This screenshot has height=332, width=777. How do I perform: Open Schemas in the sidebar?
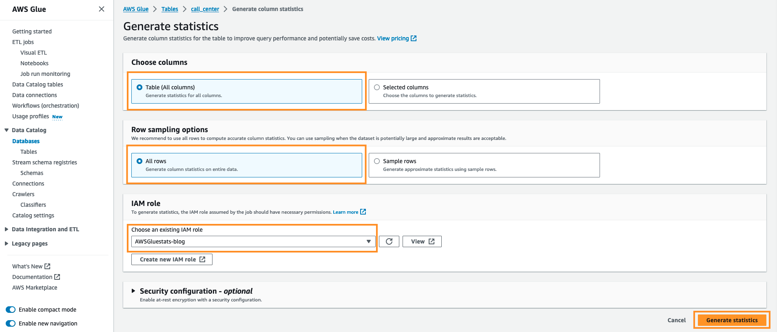click(x=32, y=173)
